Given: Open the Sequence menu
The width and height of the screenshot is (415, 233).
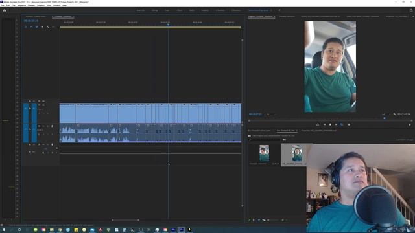Looking at the screenshot, I should point(21,5).
